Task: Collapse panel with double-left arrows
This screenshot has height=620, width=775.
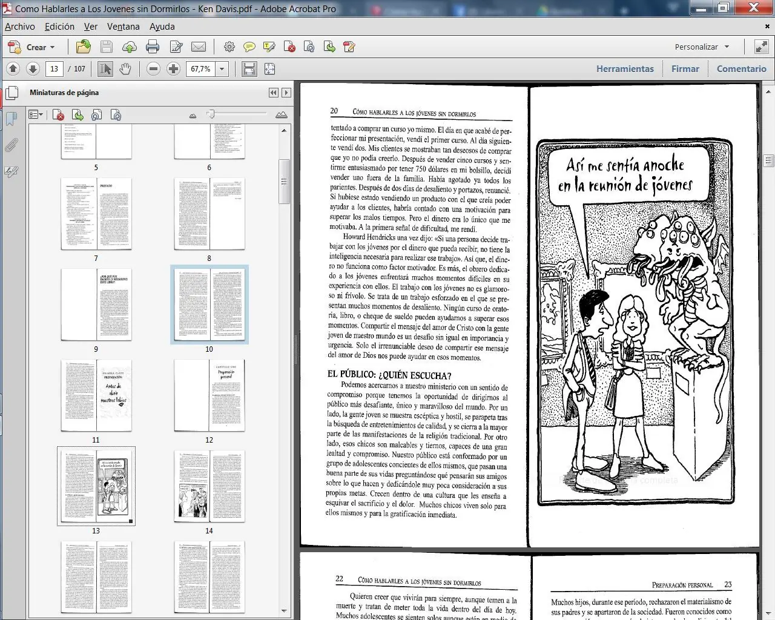Action: tap(274, 93)
